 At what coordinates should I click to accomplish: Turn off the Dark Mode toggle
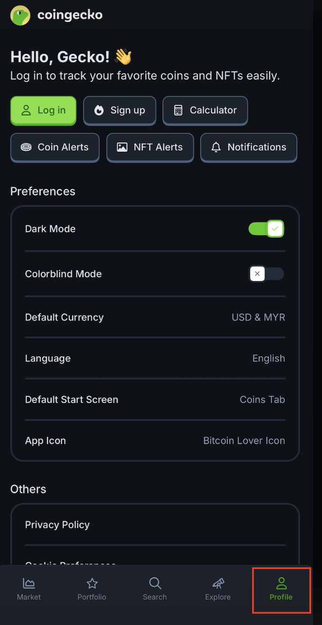(266, 229)
